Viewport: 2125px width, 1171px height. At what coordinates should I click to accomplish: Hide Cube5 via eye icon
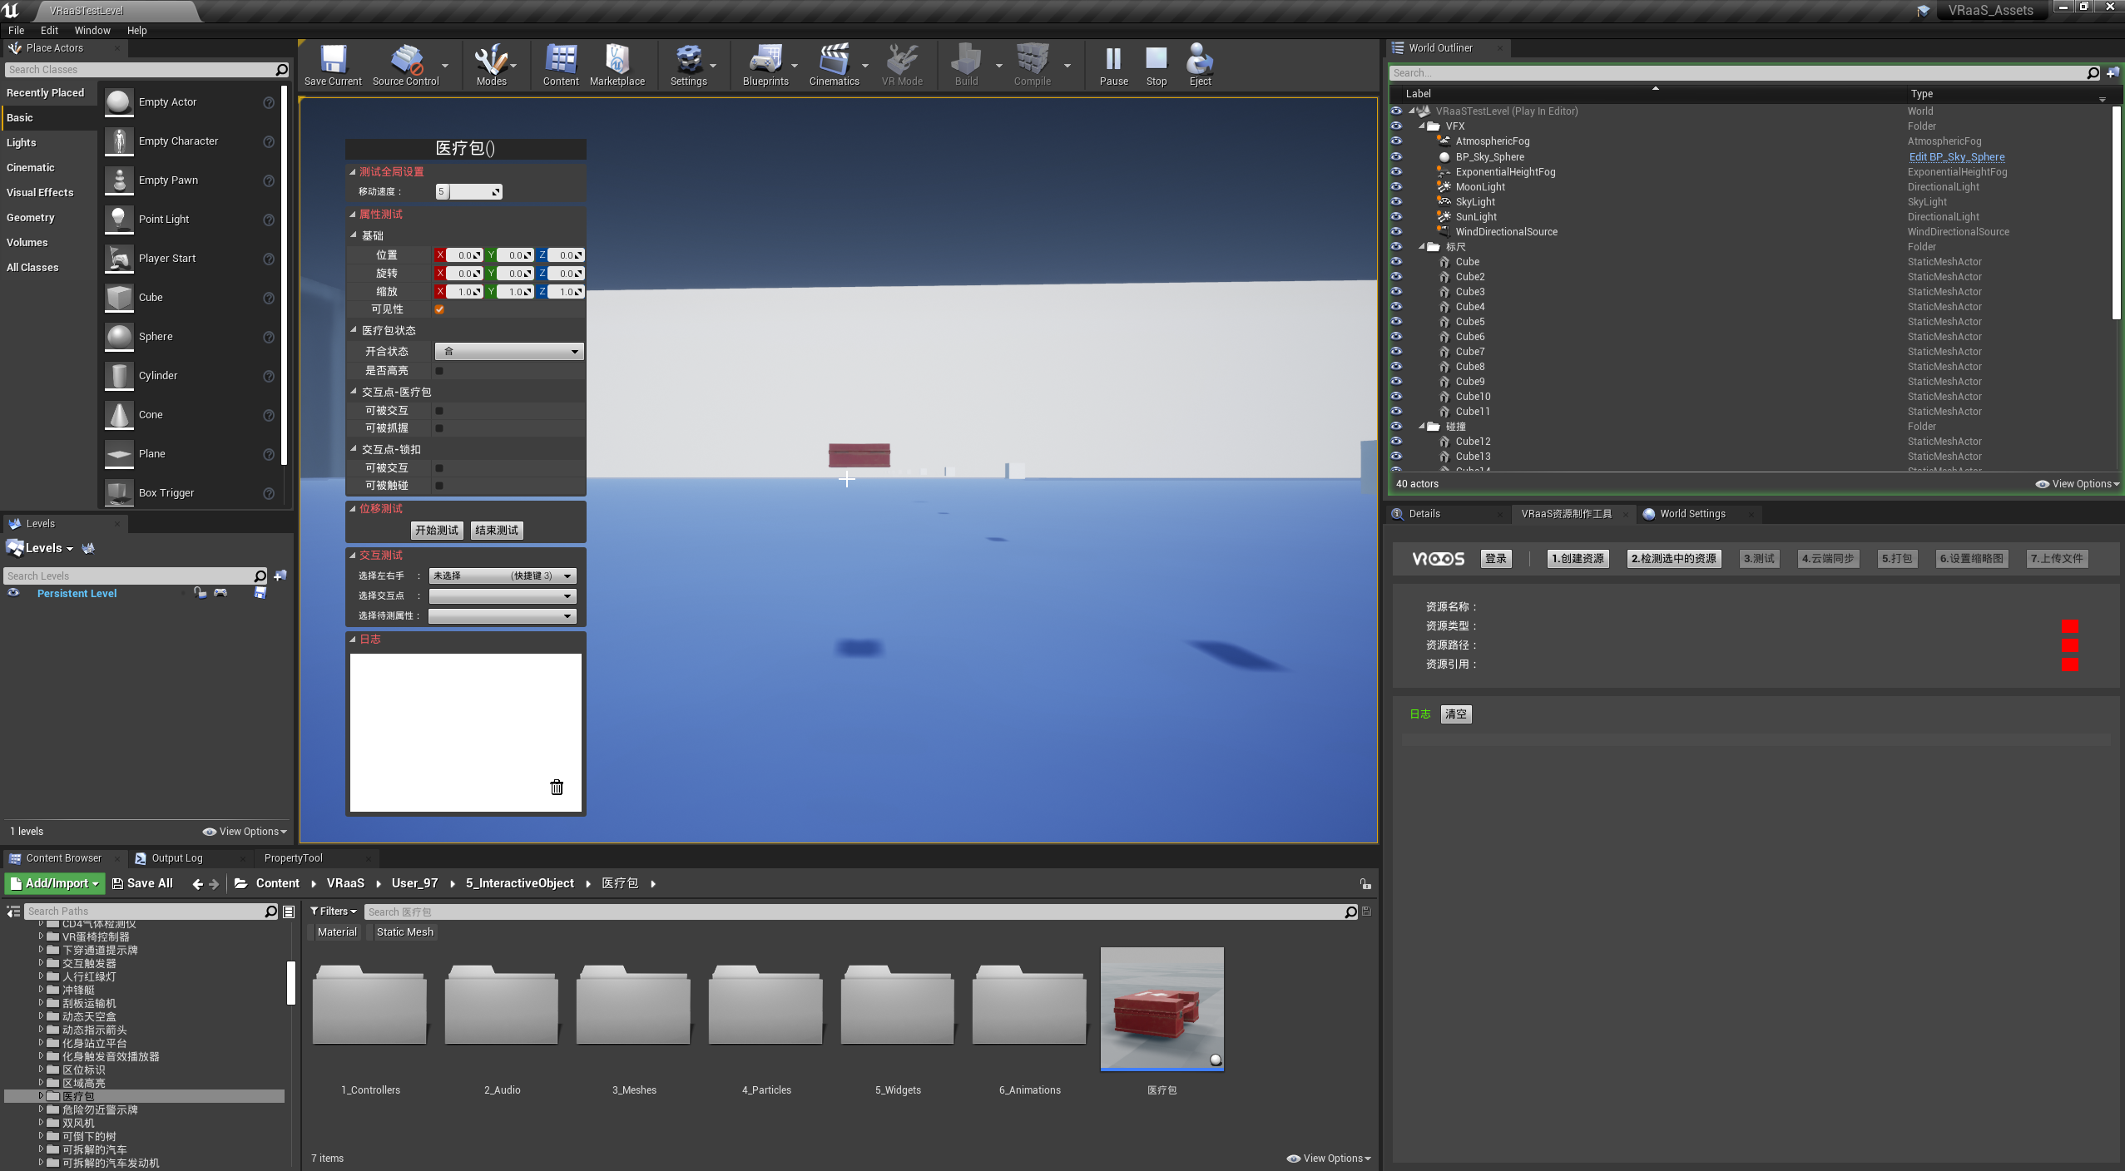[x=1396, y=322]
